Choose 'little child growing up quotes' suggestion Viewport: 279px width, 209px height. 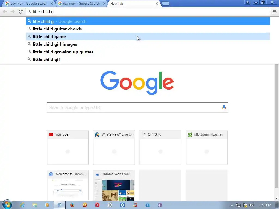[148, 52]
